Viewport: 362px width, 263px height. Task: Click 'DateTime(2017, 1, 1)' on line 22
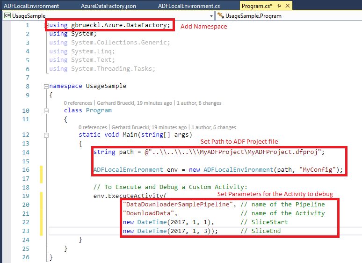(x=174, y=222)
